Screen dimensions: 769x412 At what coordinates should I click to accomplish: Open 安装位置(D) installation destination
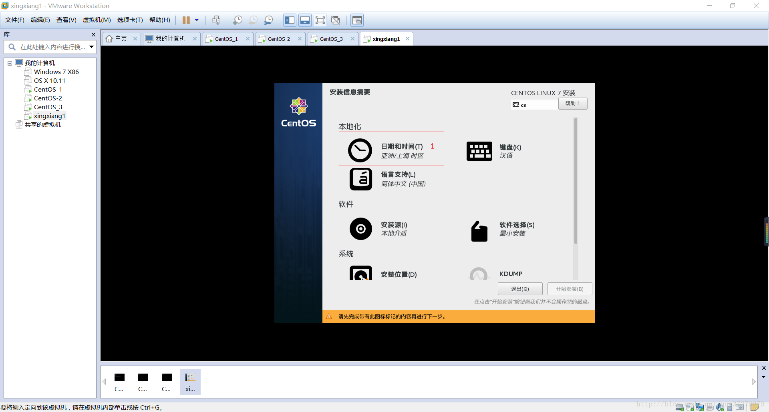point(383,274)
